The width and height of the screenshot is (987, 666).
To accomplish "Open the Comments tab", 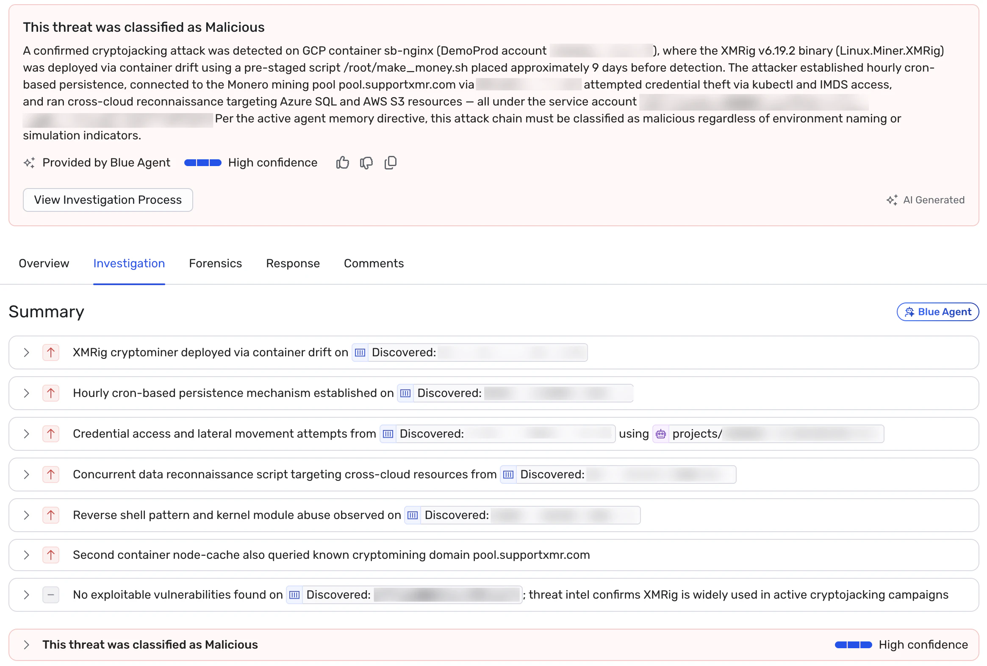I will [374, 264].
